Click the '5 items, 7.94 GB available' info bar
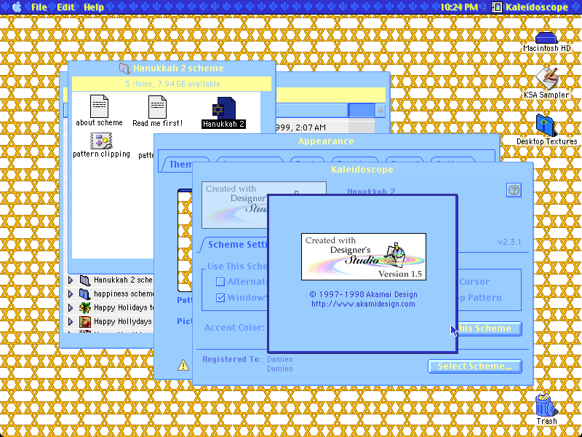The height and width of the screenshot is (437, 582). tap(172, 84)
